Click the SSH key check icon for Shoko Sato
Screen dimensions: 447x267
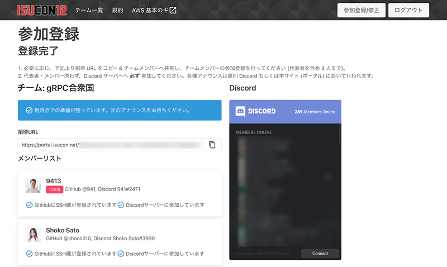[x=29, y=254]
